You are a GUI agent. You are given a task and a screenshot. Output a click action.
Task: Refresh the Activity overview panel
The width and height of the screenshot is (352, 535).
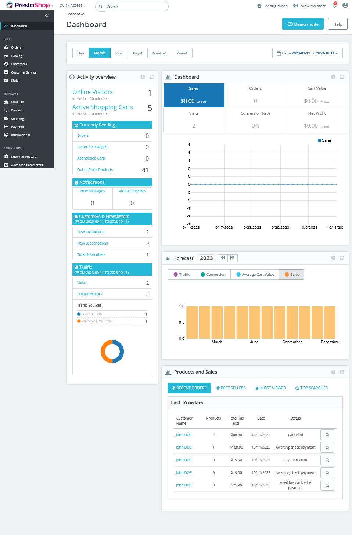pyautogui.click(x=151, y=77)
